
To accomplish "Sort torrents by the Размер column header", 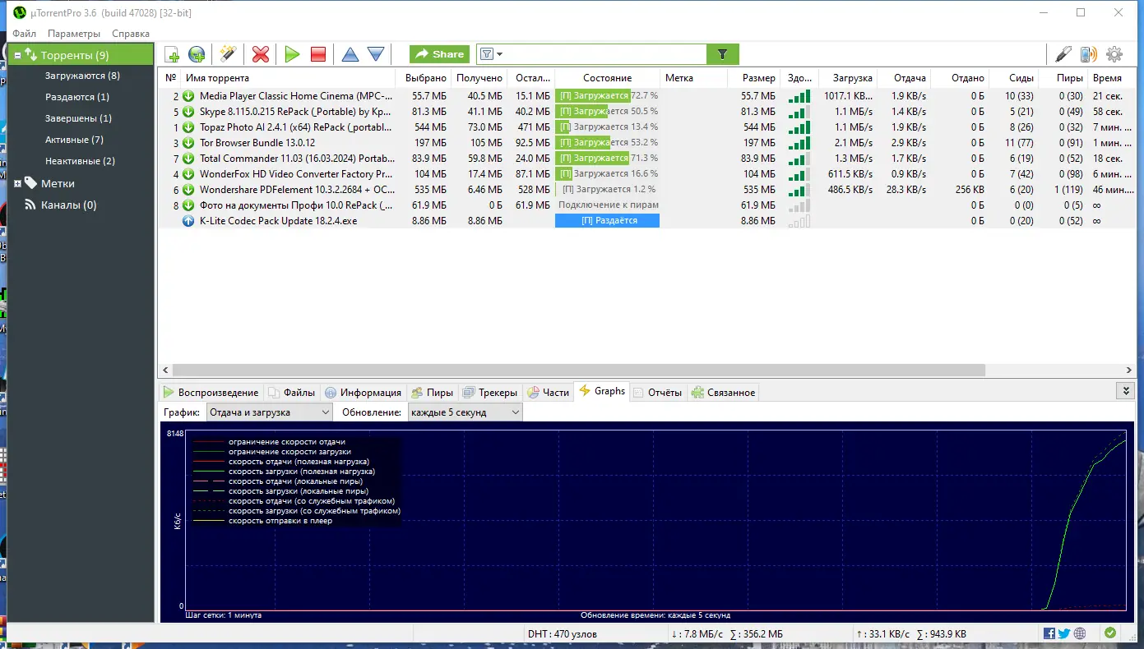I will coord(753,78).
